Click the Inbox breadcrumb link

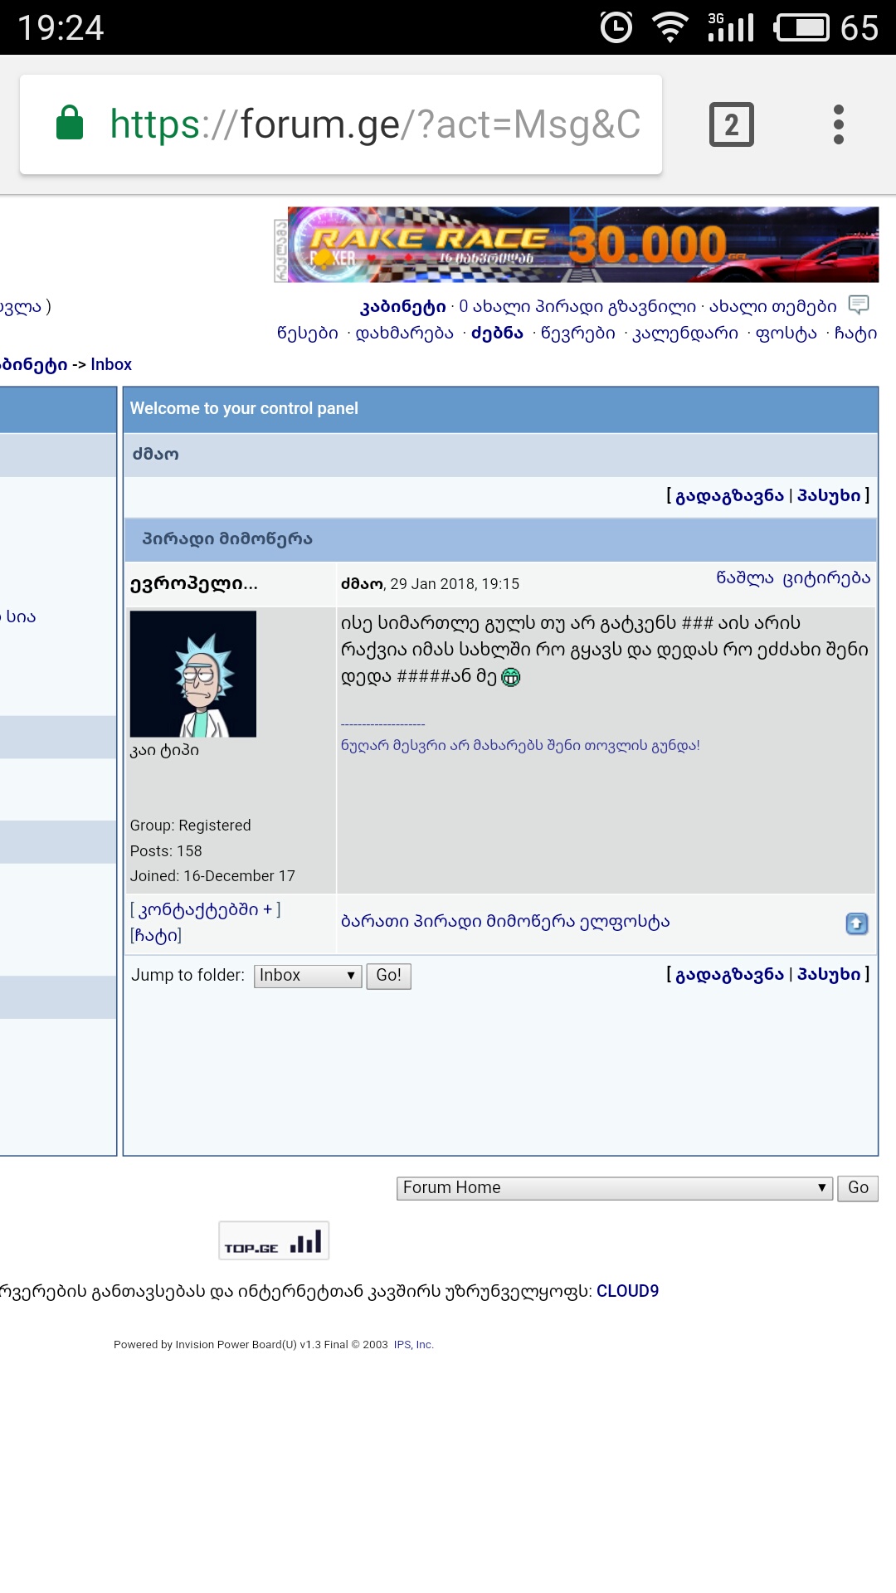[x=111, y=364]
